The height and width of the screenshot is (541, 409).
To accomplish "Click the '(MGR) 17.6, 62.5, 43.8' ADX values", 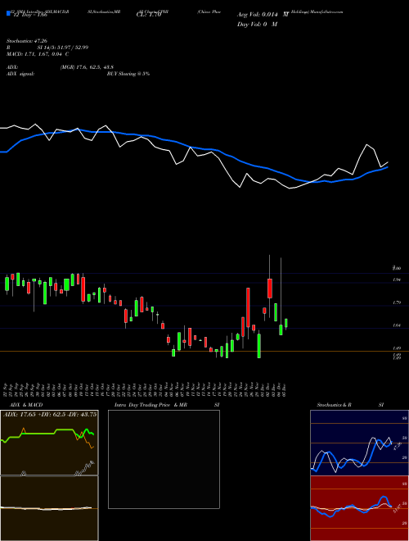I will pyautogui.click(x=87, y=67).
